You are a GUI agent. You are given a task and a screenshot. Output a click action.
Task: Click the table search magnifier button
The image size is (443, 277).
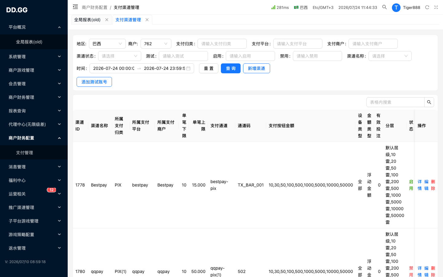coord(429,102)
